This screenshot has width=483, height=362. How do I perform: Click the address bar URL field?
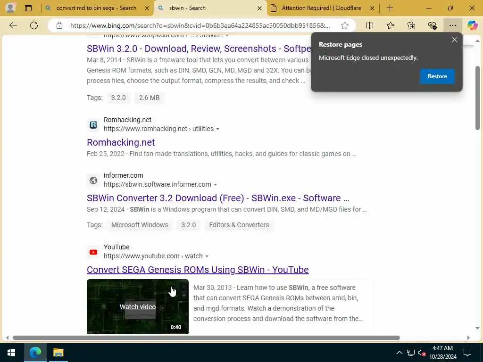pyautogui.click(x=200, y=25)
